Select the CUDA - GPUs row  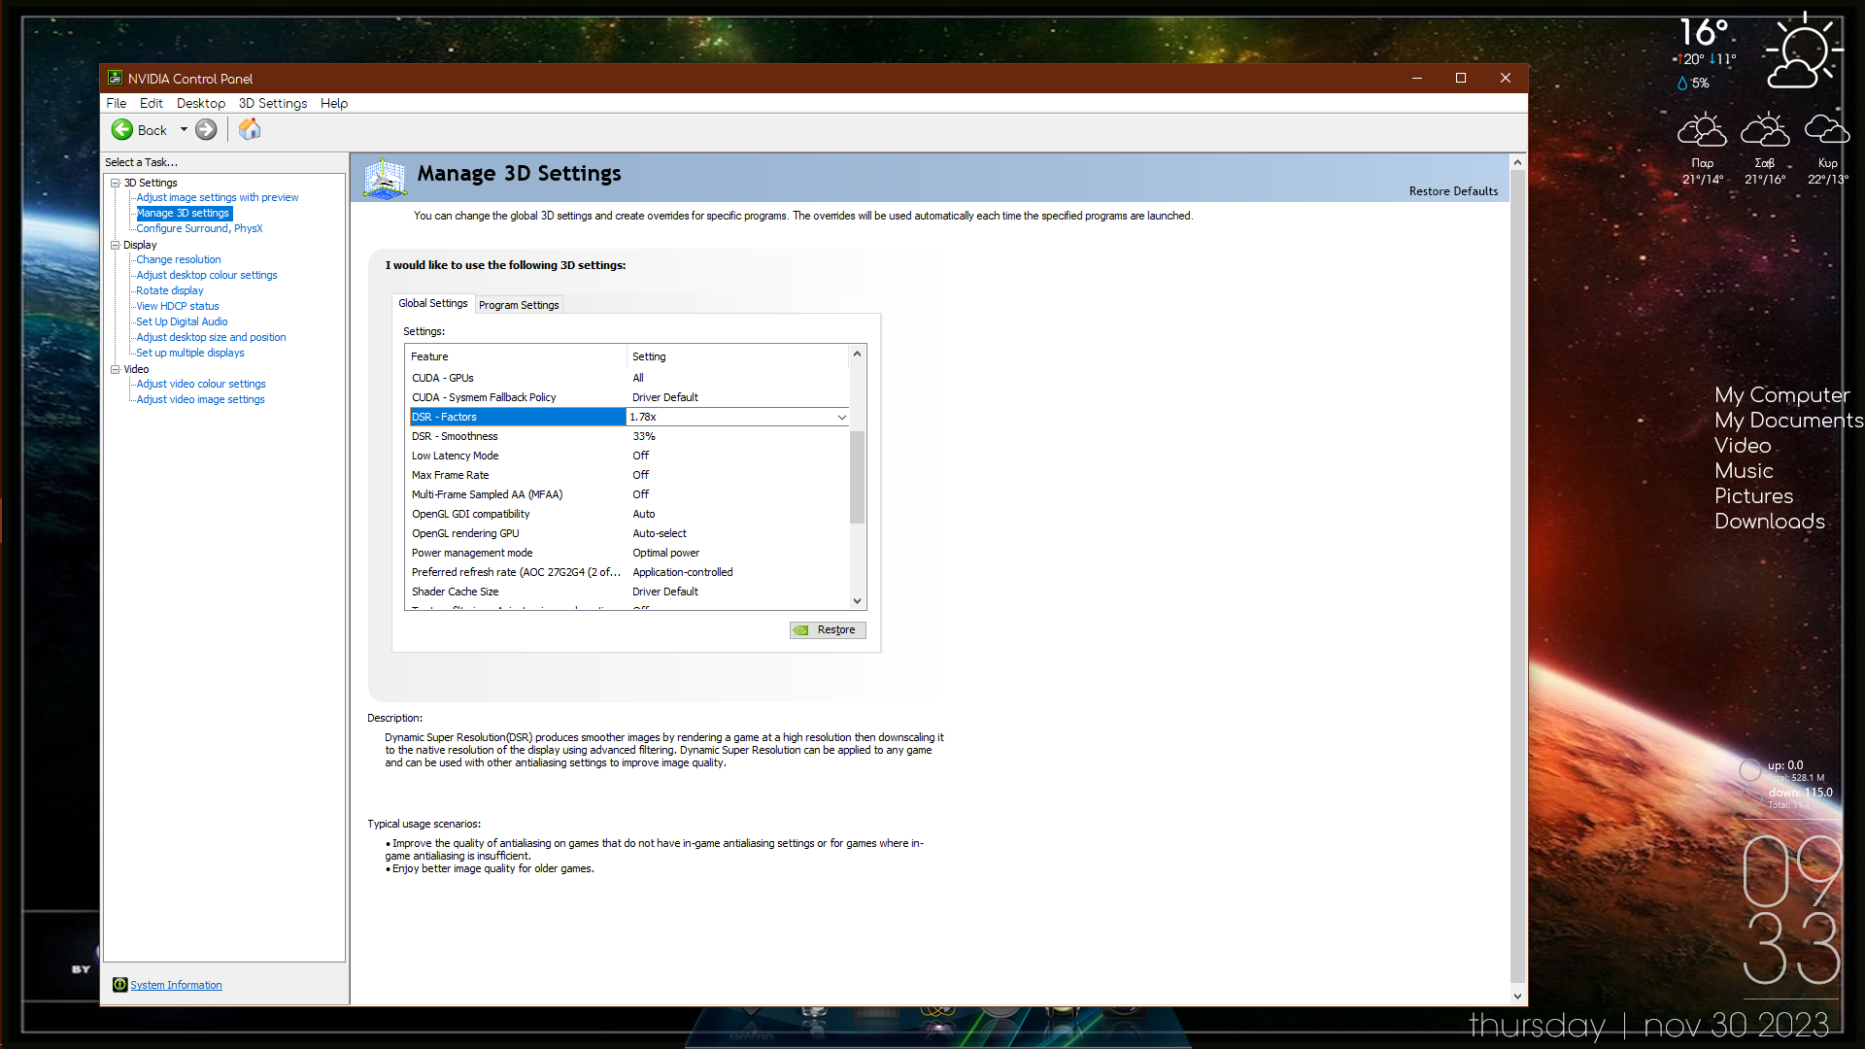[628, 378]
